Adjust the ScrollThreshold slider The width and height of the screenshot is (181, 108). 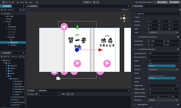(158, 96)
